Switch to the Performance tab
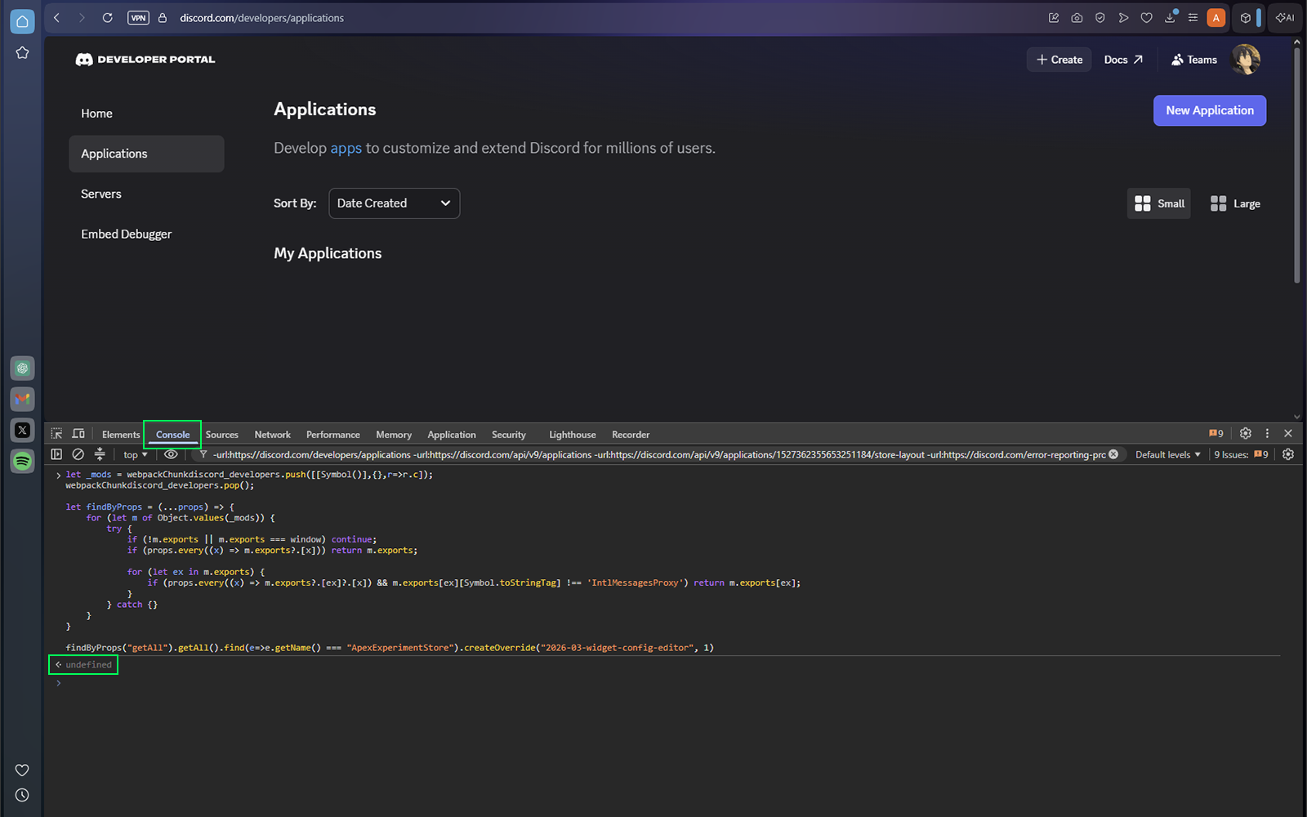1307x817 pixels. (332, 435)
